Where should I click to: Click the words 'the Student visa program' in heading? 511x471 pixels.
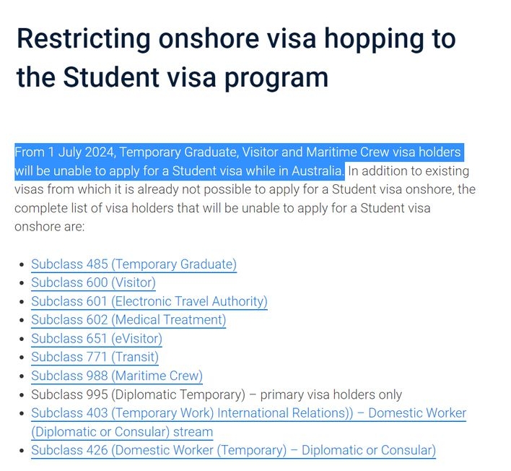(x=172, y=77)
